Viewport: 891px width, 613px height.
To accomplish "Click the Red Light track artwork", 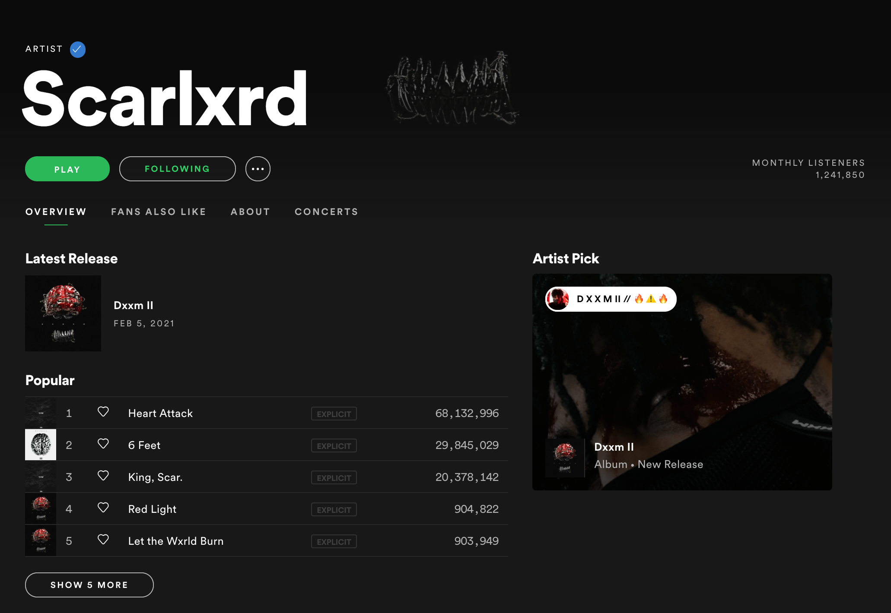I will point(41,509).
